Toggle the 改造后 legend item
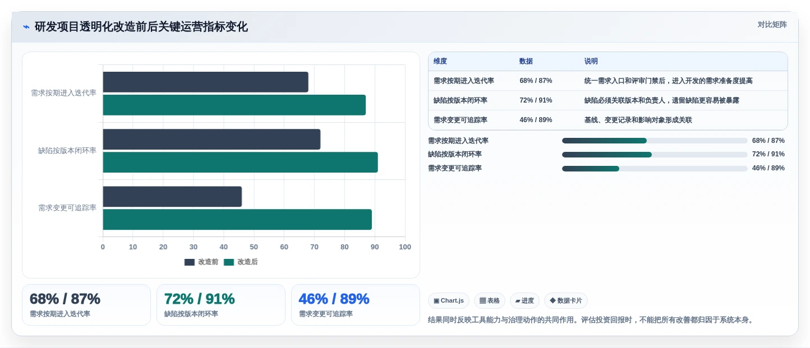 [x=241, y=262]
